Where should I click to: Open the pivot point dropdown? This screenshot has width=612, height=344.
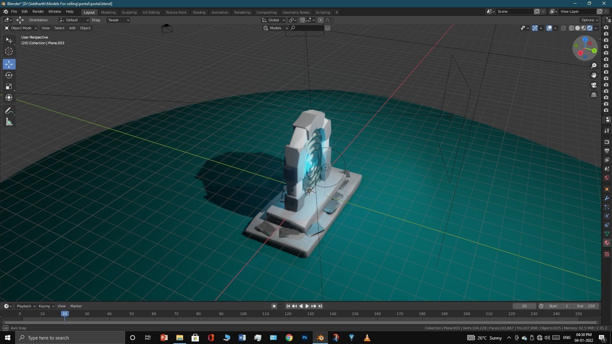(x=293, y=20)
